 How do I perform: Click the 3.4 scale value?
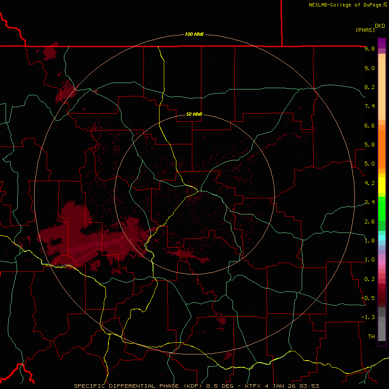pyautogui.click(x=370, y=202)
